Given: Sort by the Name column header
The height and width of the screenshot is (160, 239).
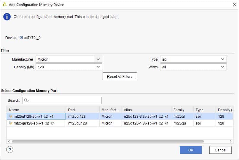Looking at the screenshot, I should pyautogui.click(x=36, y=110).
